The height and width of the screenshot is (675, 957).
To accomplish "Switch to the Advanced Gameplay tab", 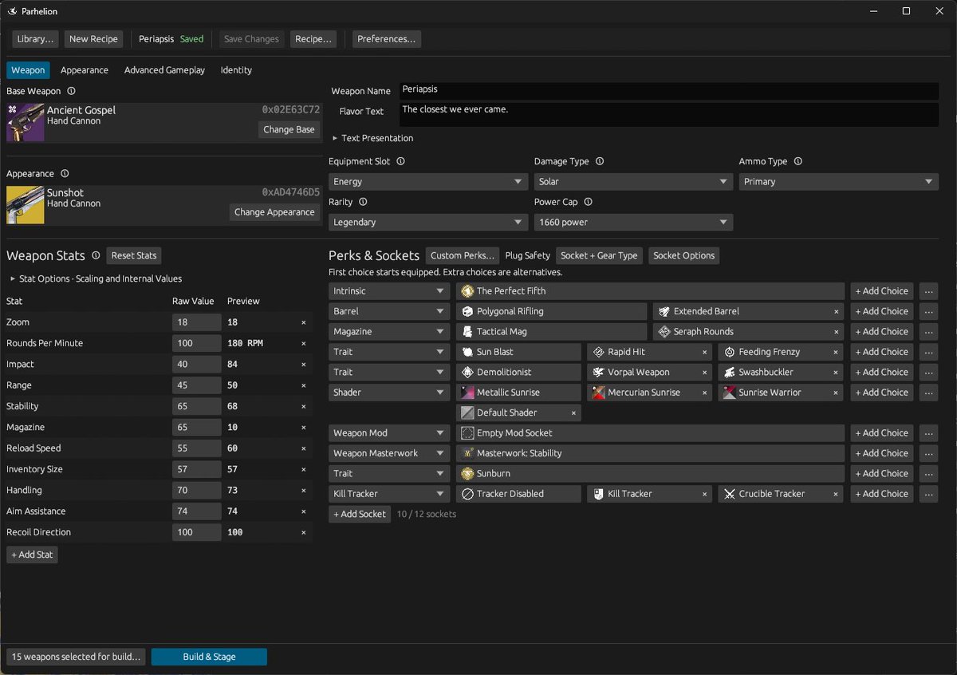I will (164, 70).
